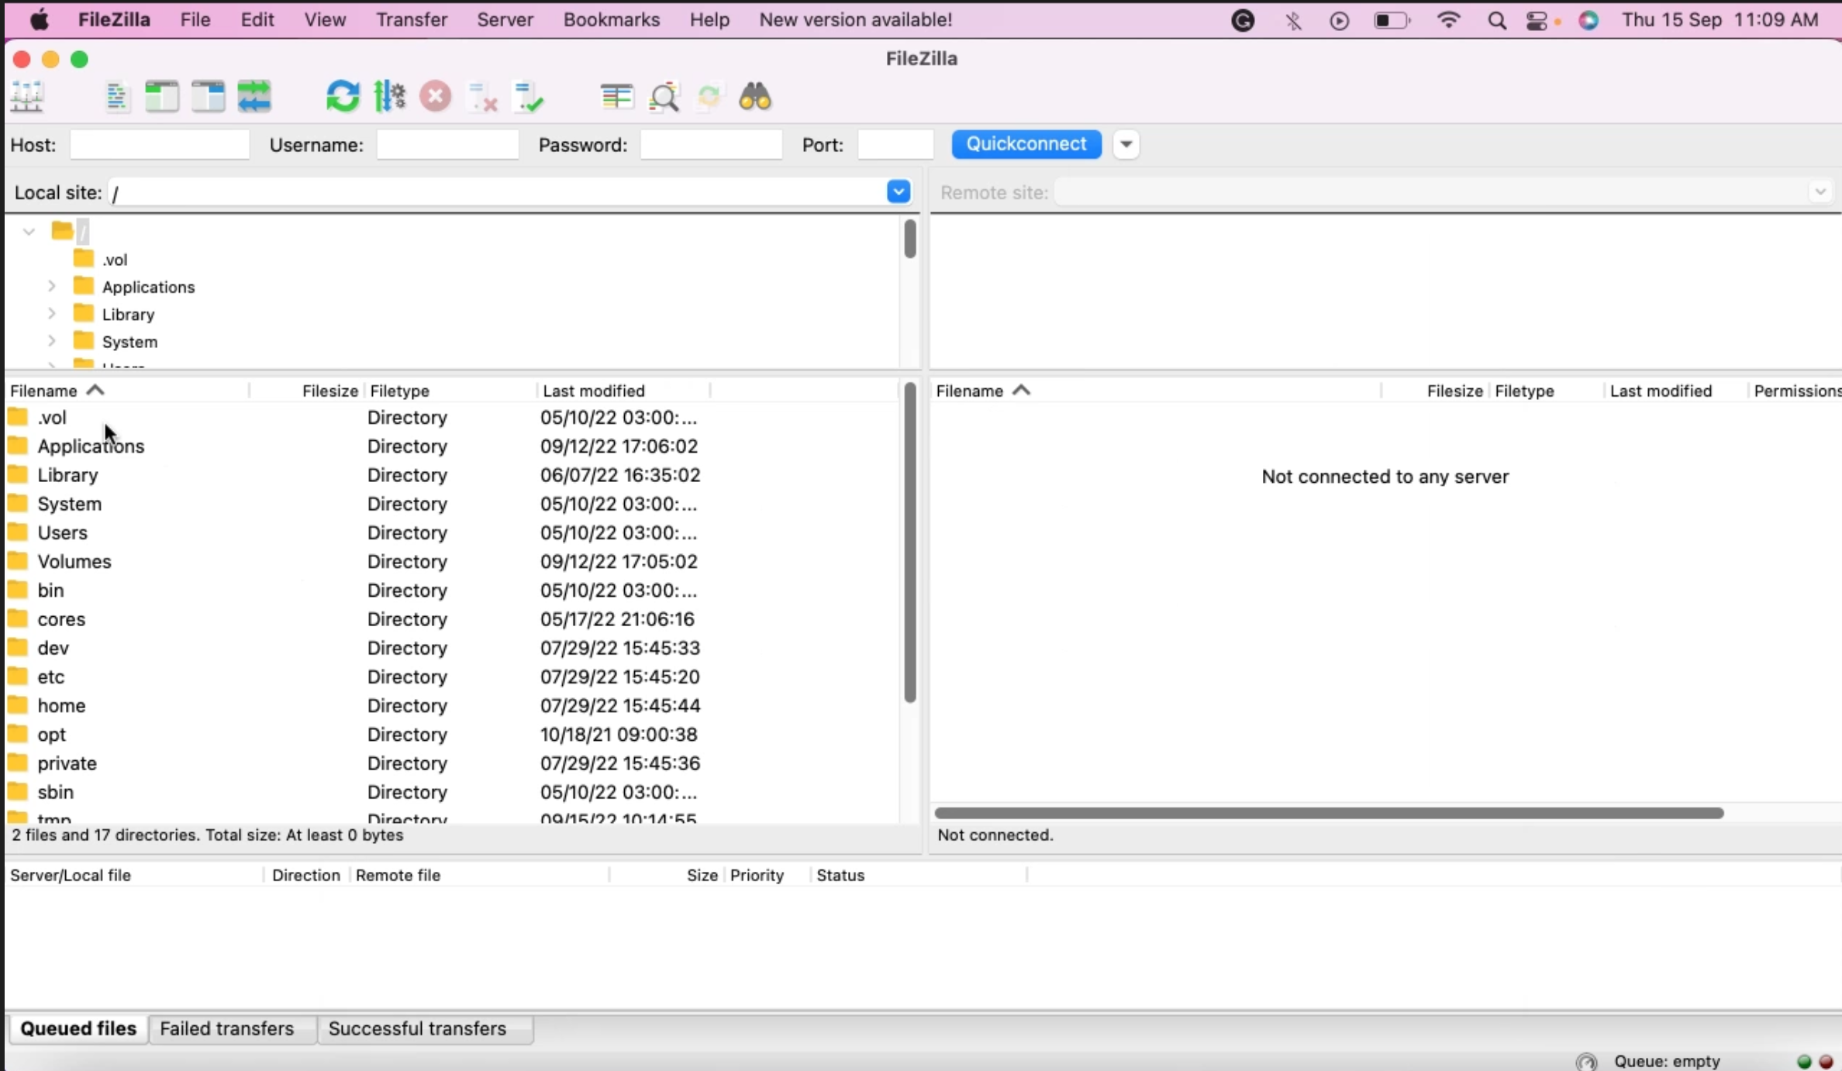Open directory listing filters dialog

click(x=617, y=97)
